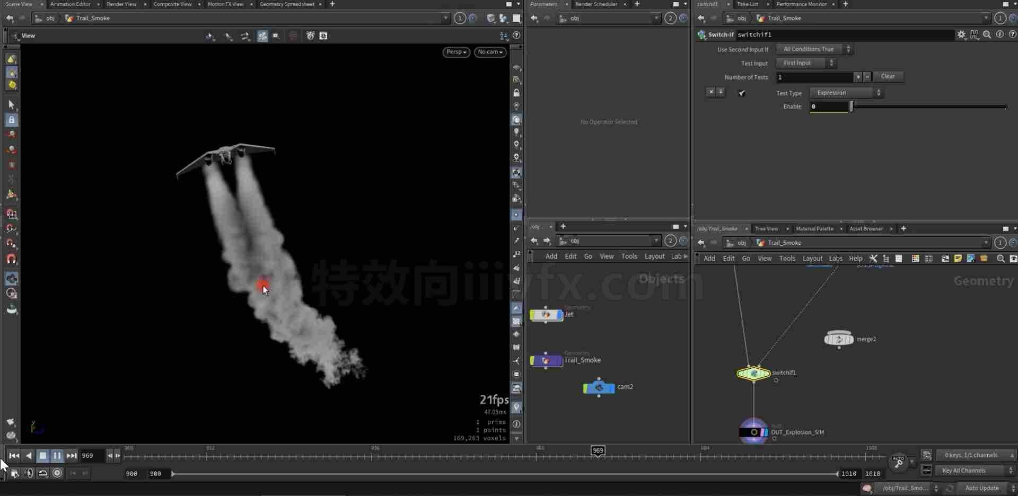This screenshot has width=1018, height=496.
Task: Open help icon for switchif1 node
Action: [x=1012, y=34]
